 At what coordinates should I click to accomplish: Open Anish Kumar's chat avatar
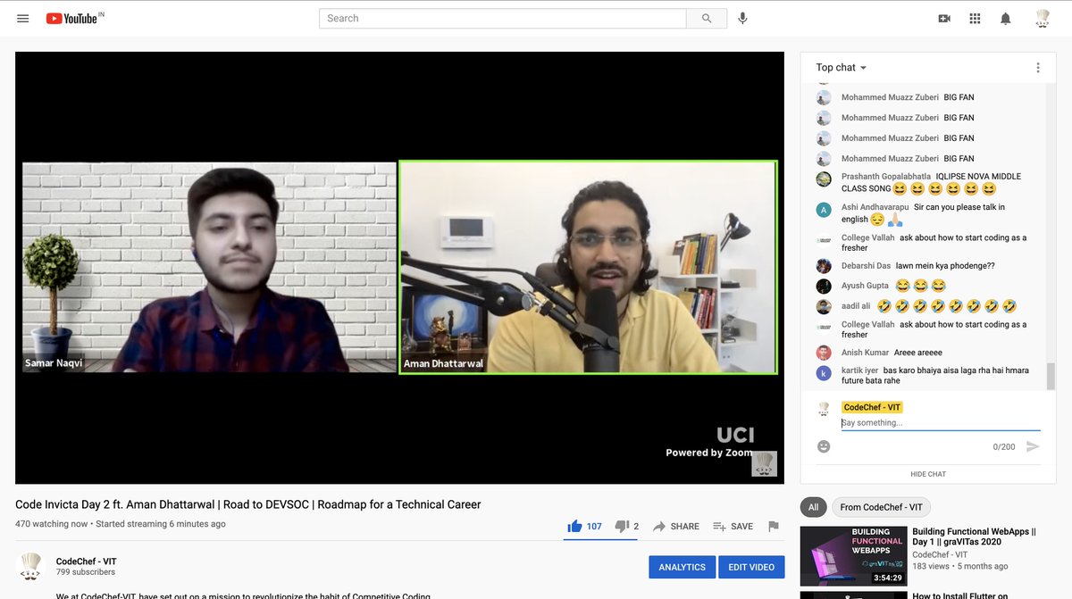(824, 353)
